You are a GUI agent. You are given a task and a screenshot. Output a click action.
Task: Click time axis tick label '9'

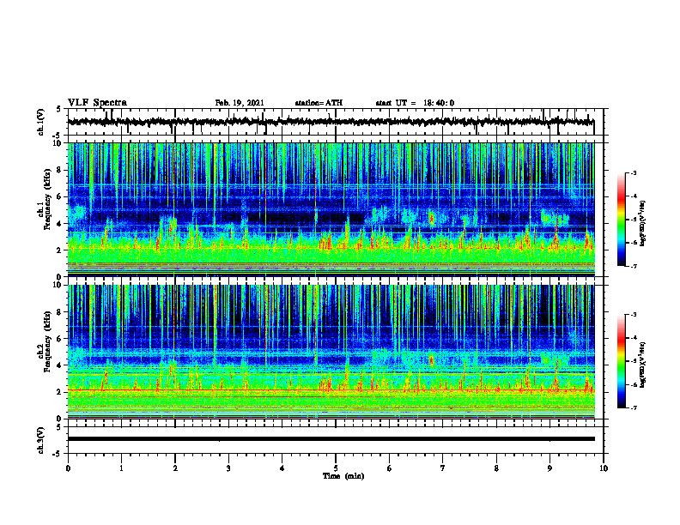click(x=549, y=468)
